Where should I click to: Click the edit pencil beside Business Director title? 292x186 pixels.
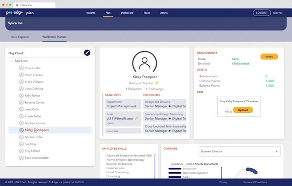click(157, 83)
